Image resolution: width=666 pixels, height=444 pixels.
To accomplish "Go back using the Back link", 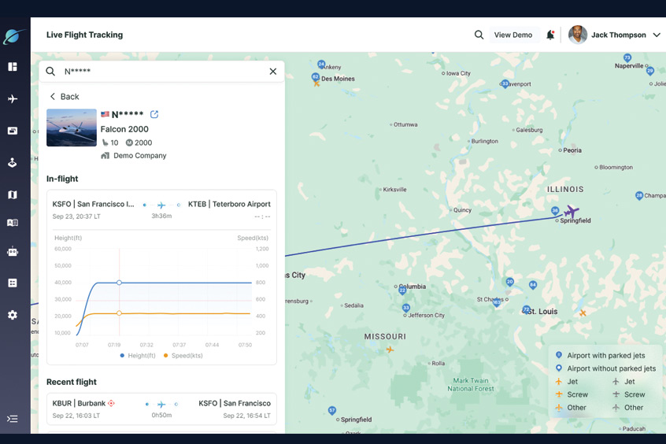I will [65, 97].
